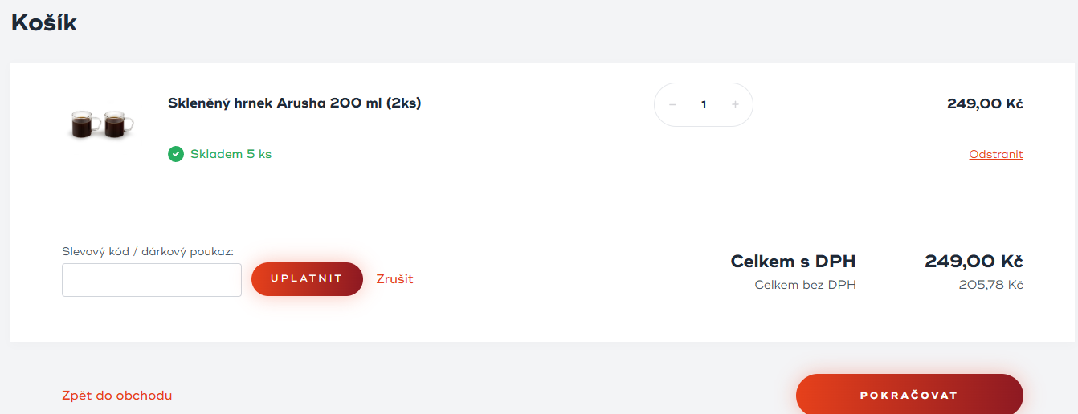Open the Skleněný hrnek Arusha product name
The height and width of the screenshot is (414, 1078).
tap(294, 103)
